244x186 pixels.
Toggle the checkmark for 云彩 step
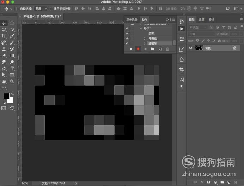tap(127, 33)
